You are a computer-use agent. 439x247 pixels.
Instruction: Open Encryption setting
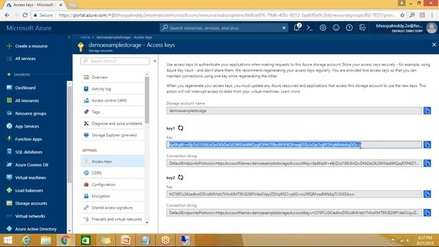click(x=112, y=196)
